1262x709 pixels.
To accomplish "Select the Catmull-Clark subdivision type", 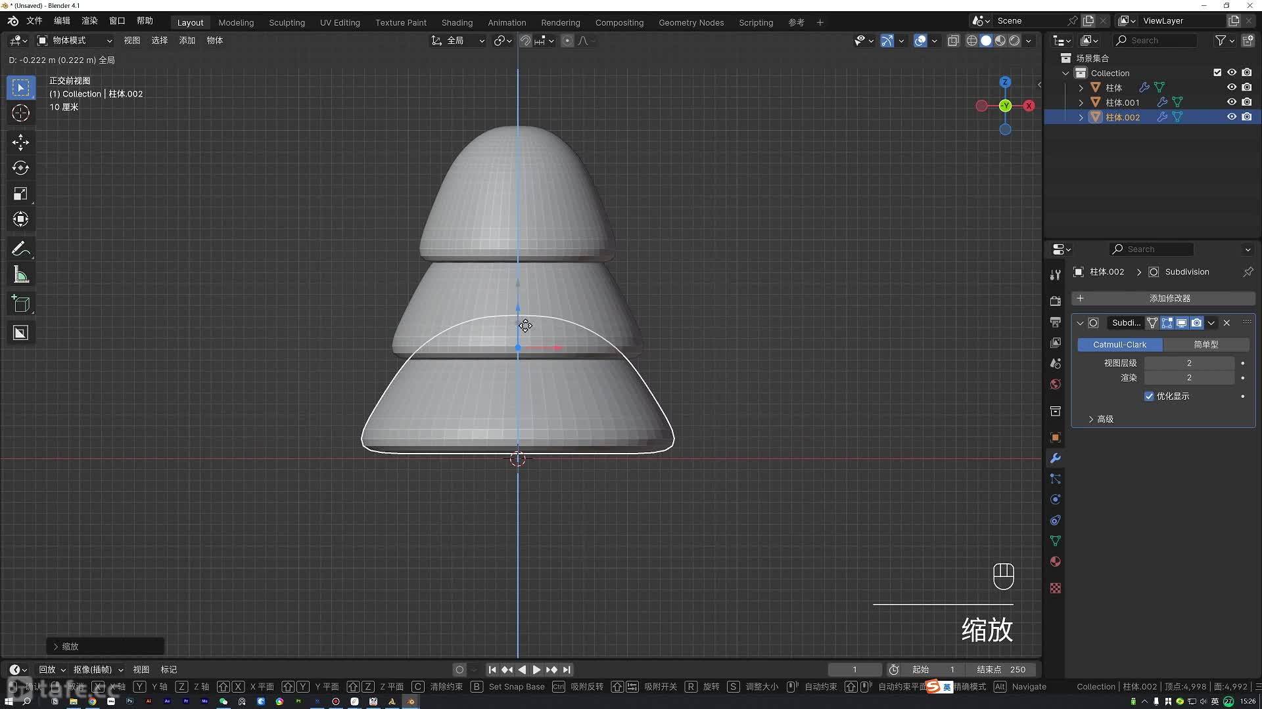I will [1119, 345].
